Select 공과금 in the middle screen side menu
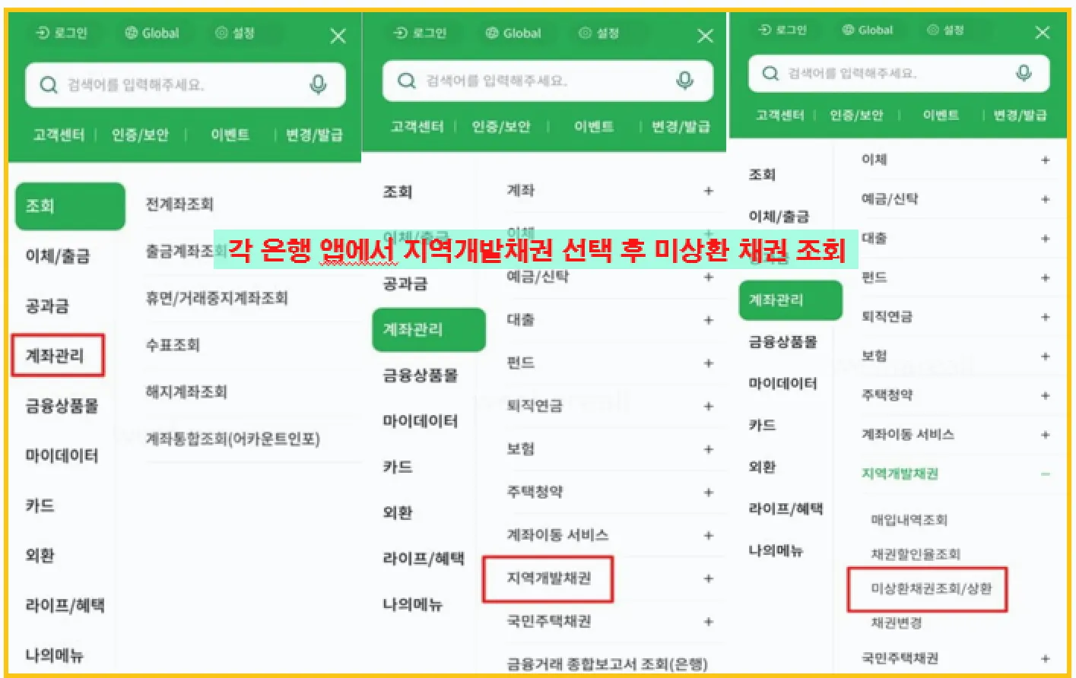 (x=405, y=284)
